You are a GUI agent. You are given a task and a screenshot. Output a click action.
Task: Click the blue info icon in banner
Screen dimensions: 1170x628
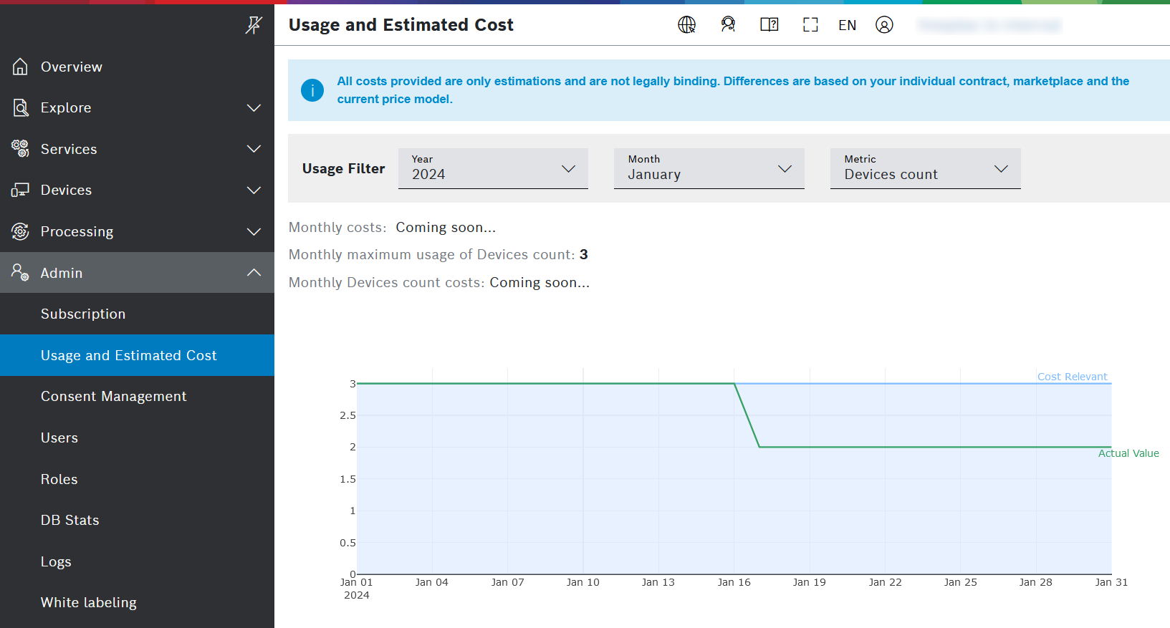coord(312,90)
